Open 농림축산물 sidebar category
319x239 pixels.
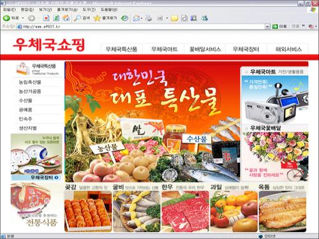(x=30, y=82)
